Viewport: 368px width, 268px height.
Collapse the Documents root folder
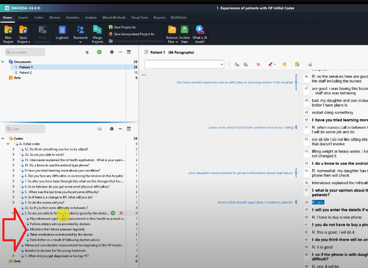pos(3,62)
